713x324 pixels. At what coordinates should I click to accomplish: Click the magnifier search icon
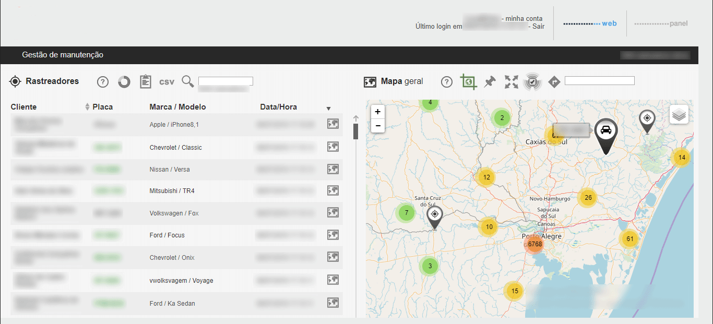(x=187, y=81)
